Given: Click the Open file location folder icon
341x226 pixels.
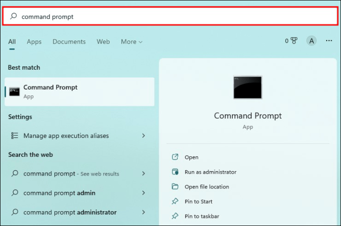Looking at the screenshot, I should coord(175,186).
